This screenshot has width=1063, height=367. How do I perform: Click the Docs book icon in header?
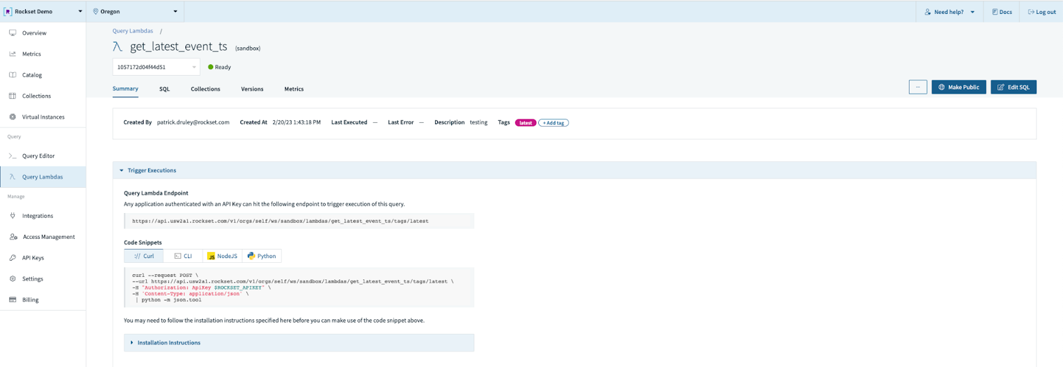995,12
